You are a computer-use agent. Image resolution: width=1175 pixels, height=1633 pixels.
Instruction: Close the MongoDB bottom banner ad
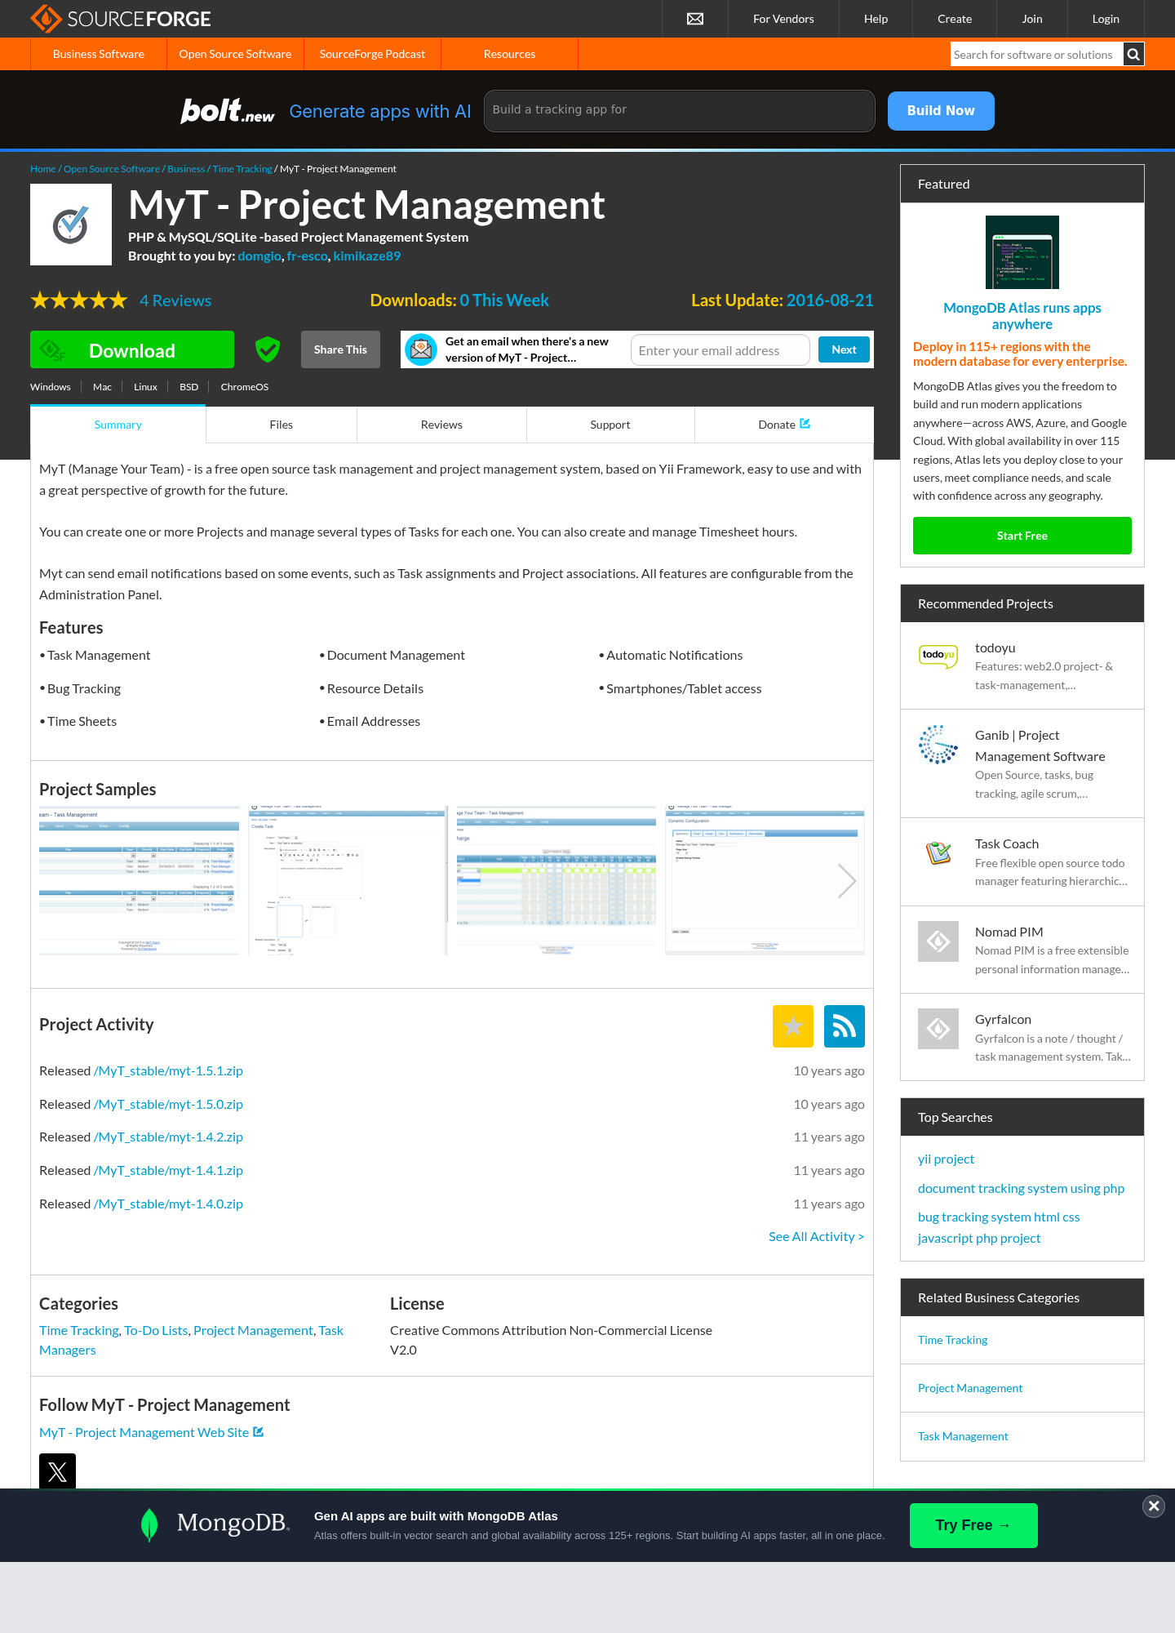tap(1154, 1506)
